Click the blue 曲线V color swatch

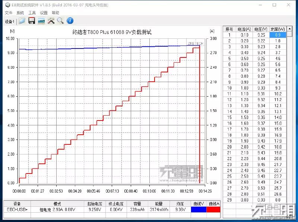[199, 210]
